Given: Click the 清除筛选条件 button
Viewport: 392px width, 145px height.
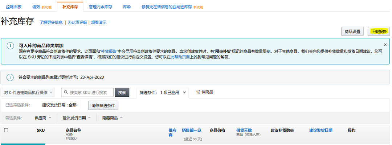Looking at the screenshot, I should pyautogui.click(x=103, y=105).
